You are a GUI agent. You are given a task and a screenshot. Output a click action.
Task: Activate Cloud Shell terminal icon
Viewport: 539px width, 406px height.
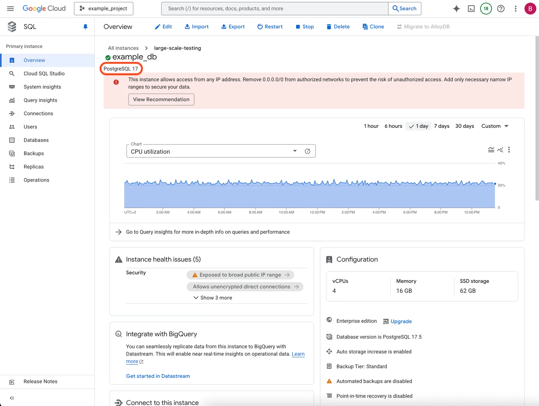pos(471,9)
